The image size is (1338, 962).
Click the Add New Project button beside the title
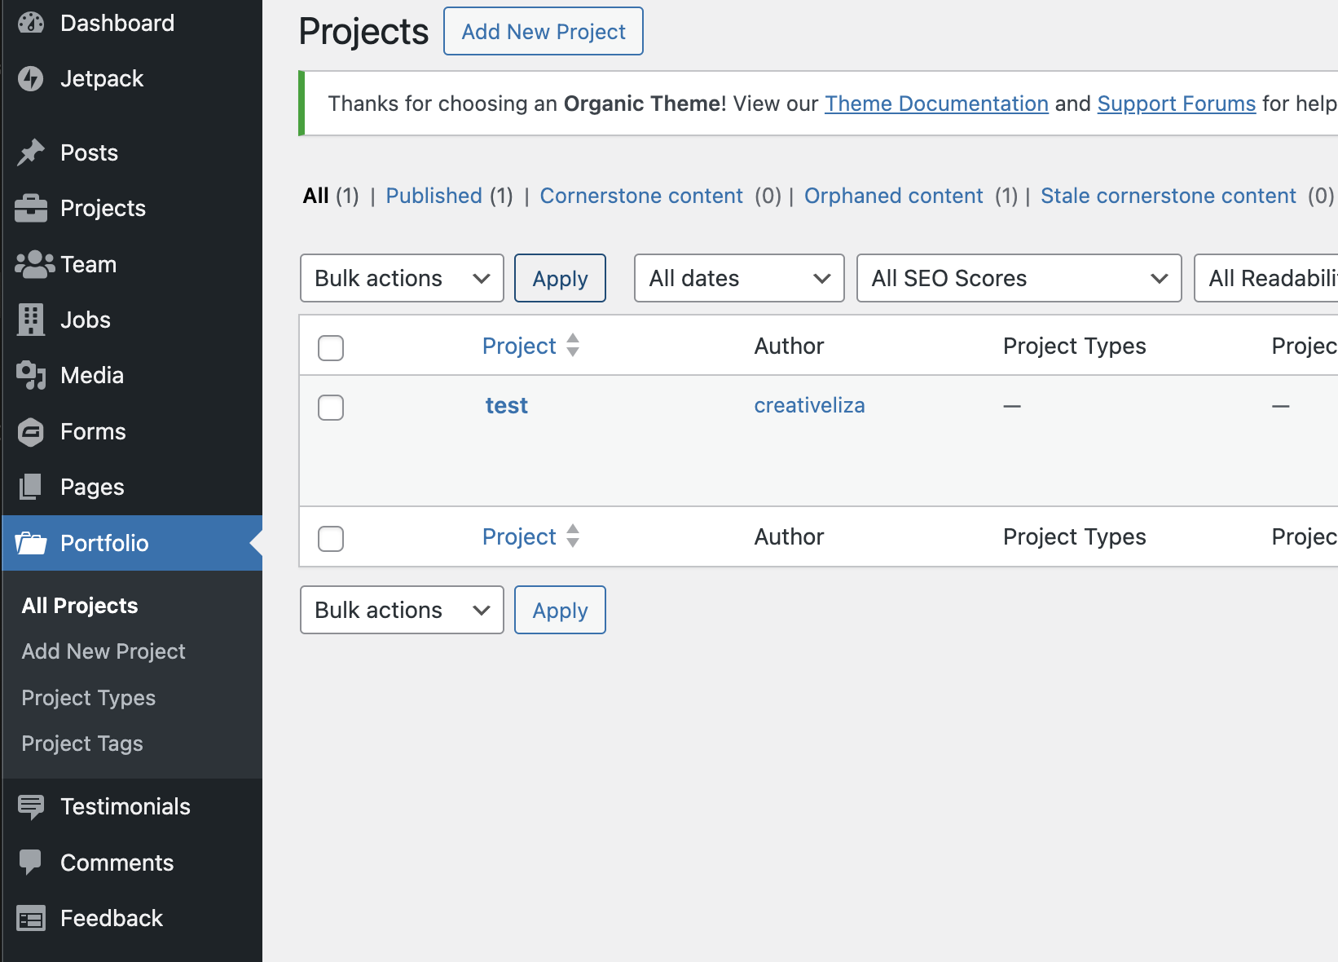pyautogui.click(x=544, y=31)
